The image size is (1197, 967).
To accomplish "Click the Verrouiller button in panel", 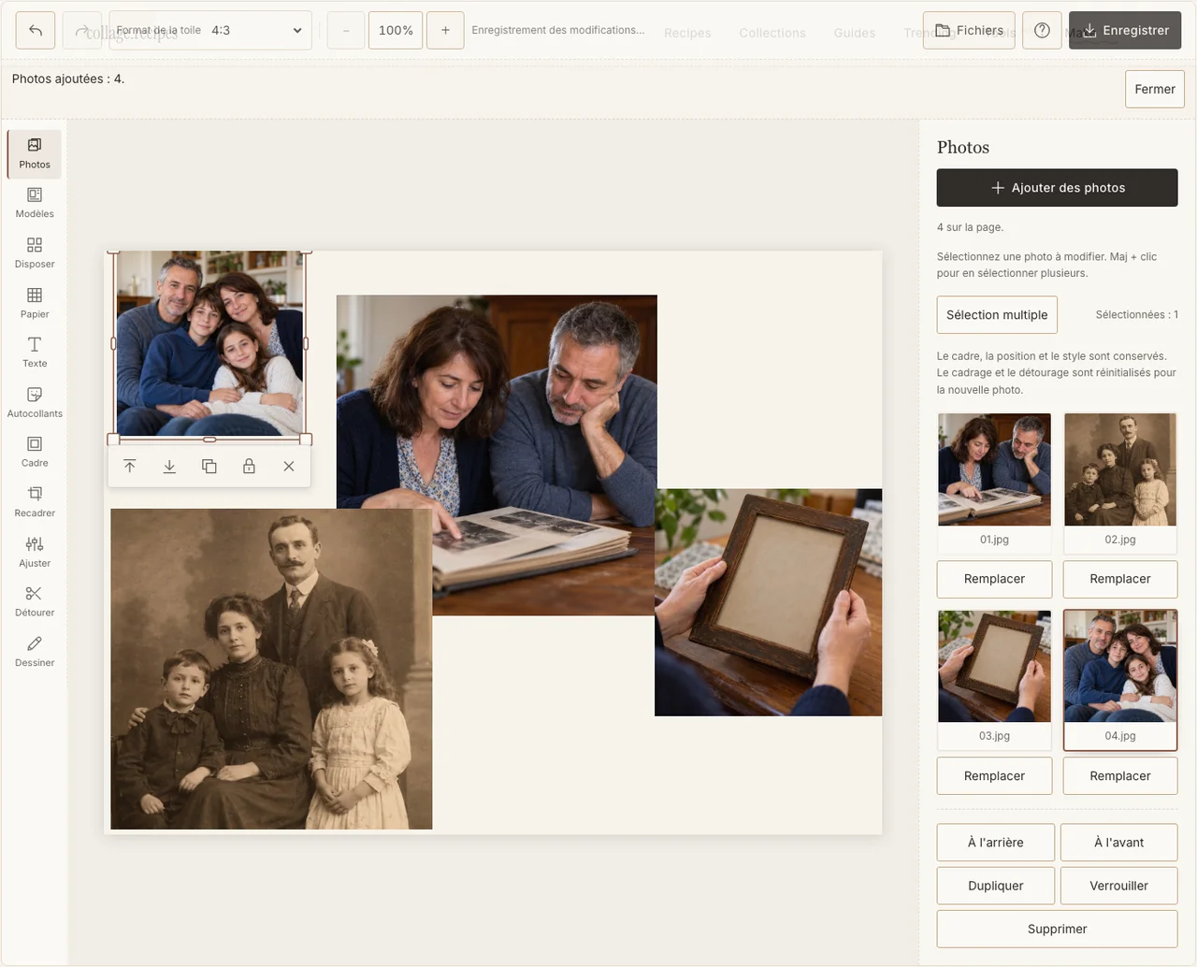I will (1119, 886).
